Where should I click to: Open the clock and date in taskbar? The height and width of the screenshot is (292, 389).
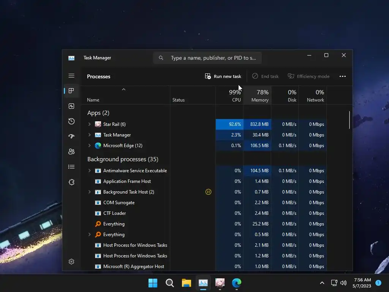pyautogui.click(x=362, y=283)
